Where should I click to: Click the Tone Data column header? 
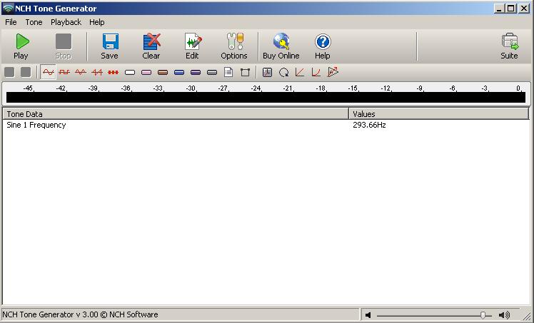[x=176, y=114]
